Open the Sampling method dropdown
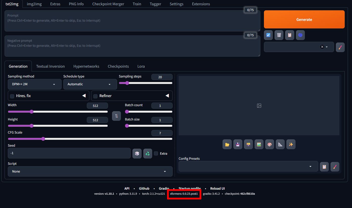 [35, 84]
